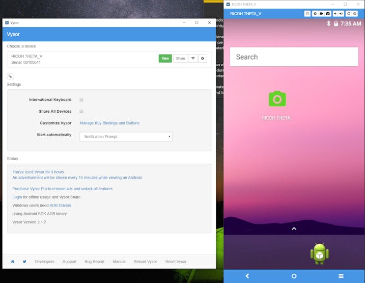Image resolution: width=365 pixels, height=283 pixels.
Task: Open the RICOH THETA camera app icon
Action: [277, 99]
